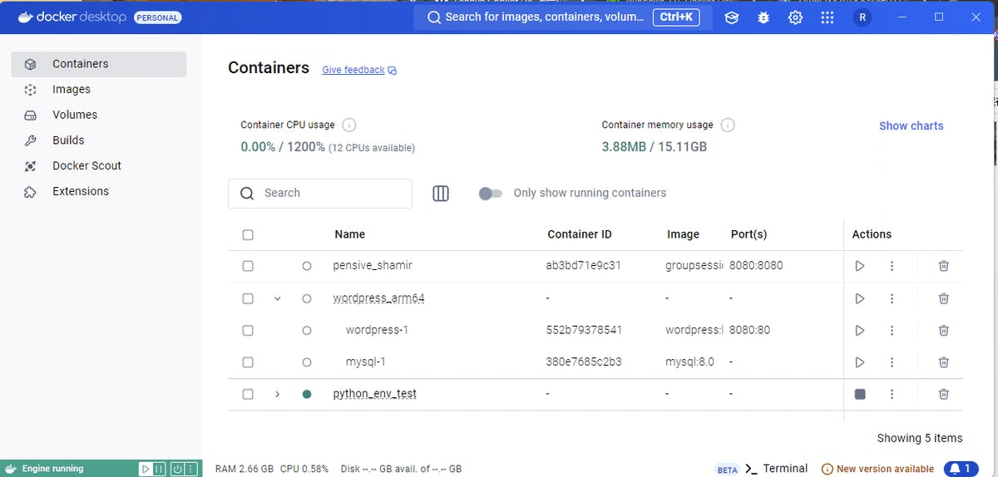Click the Give feedback link
The height and width of the screenshot is (477, 998).
[x=359, y=70]
